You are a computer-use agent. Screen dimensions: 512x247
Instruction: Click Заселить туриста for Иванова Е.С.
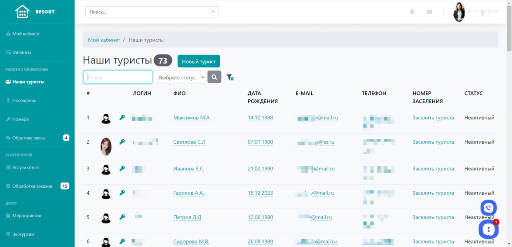click(433, 169)
